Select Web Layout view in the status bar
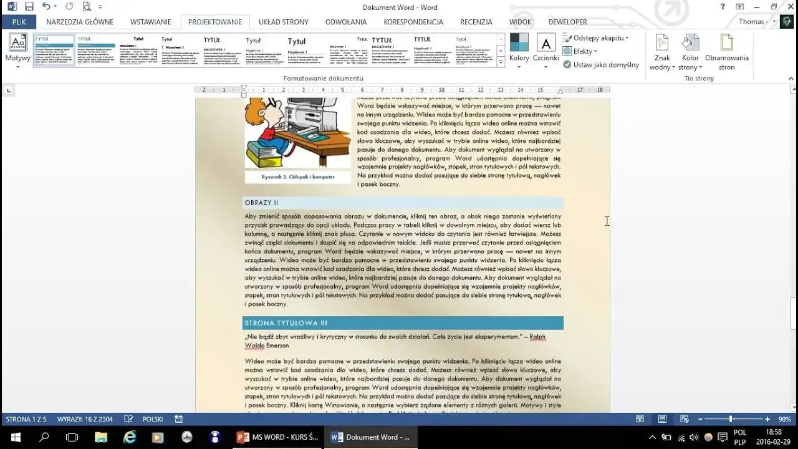Image resolution: width=798 pixels, height=449 pixels. point(683,418)
